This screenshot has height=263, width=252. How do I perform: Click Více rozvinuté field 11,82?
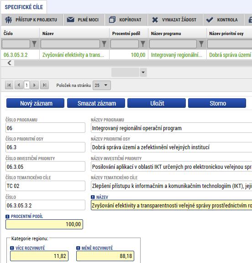(x=39, y=256)
